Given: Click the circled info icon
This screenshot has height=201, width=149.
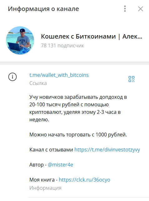Looking at the screenshot, I should [12, 77].
